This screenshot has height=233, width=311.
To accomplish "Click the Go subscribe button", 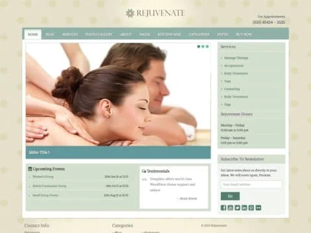I will tap(230, 196).
